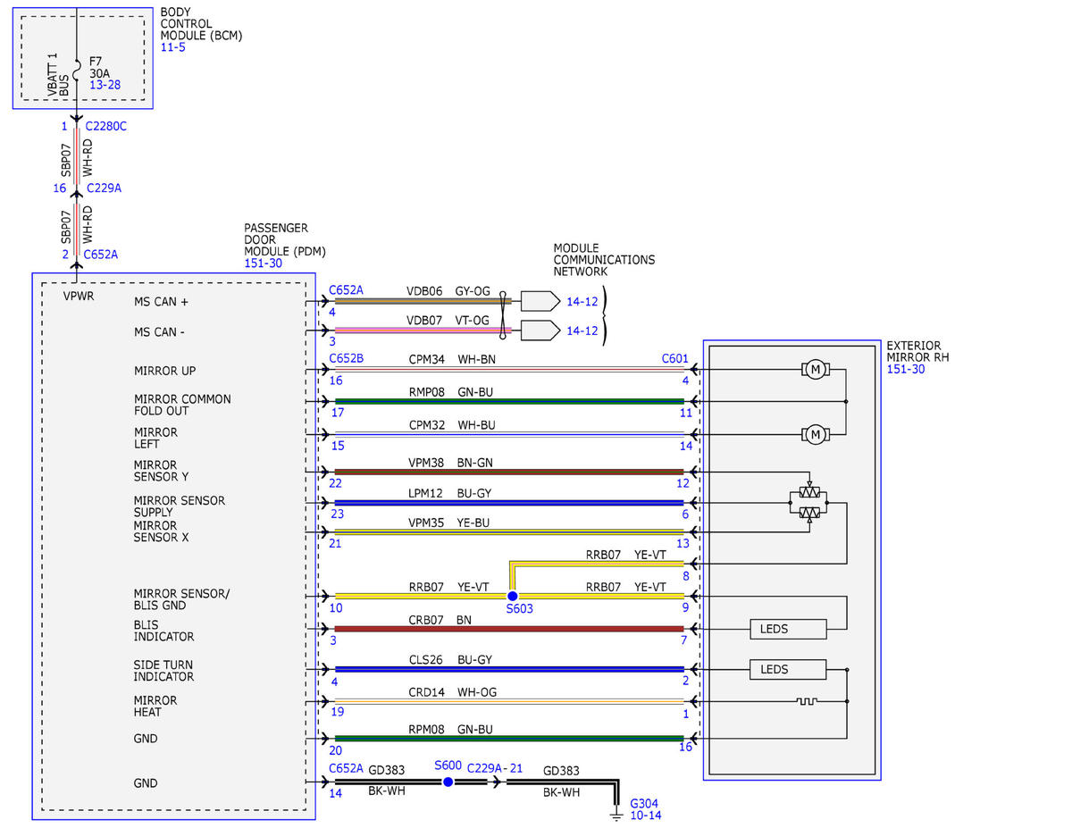The width and height of the screenshot is (1072, 828).
Task: Open ground G304 link
Action: [x=644, y=803]
